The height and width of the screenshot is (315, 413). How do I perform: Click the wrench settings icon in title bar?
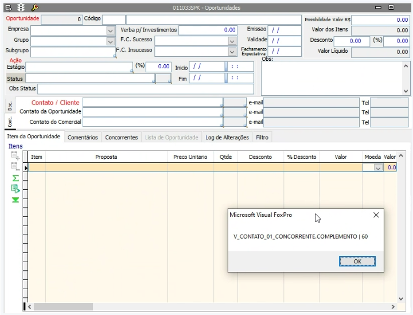coord(34,7)
